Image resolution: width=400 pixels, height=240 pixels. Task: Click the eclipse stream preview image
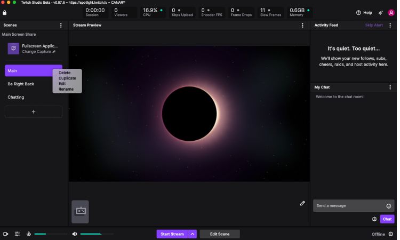pyautogui.click(x=189, y=114)
